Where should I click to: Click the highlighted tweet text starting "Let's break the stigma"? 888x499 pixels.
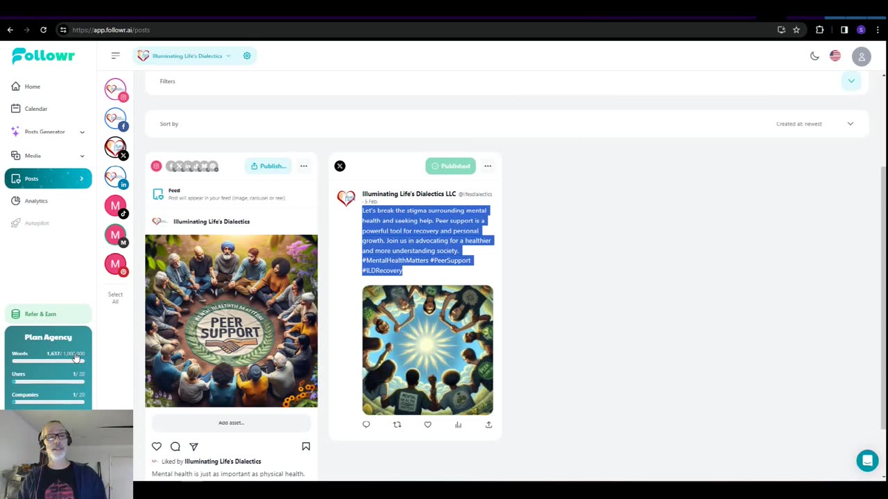(427, 240)
